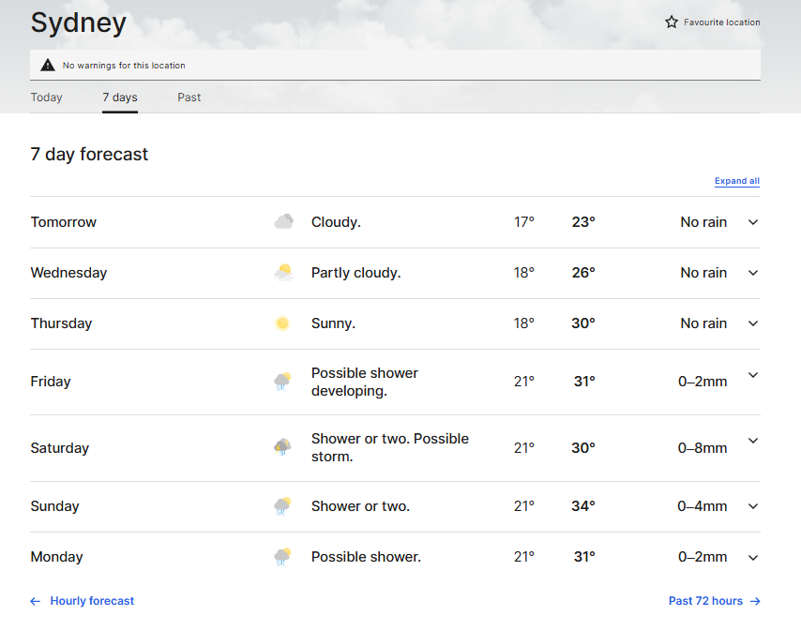Screen dimensions: 801x631
Task: Select the 7 days tab
Action: (120, 97)
